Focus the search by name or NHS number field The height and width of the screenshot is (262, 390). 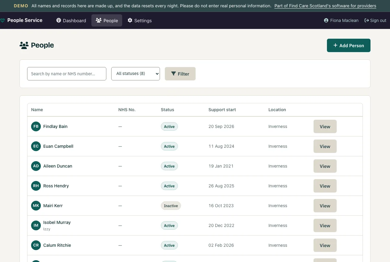tap(67, 74)
